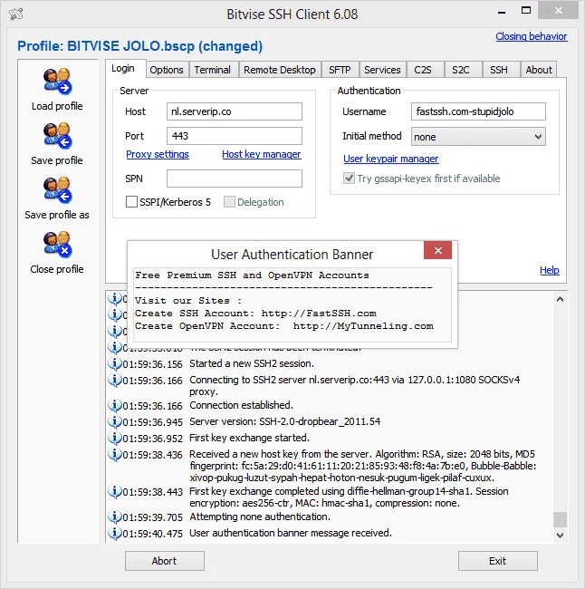Maximize the Bitvise SSH Client window
The height and width of the screenshot is (589, 585).
point(526,11)
